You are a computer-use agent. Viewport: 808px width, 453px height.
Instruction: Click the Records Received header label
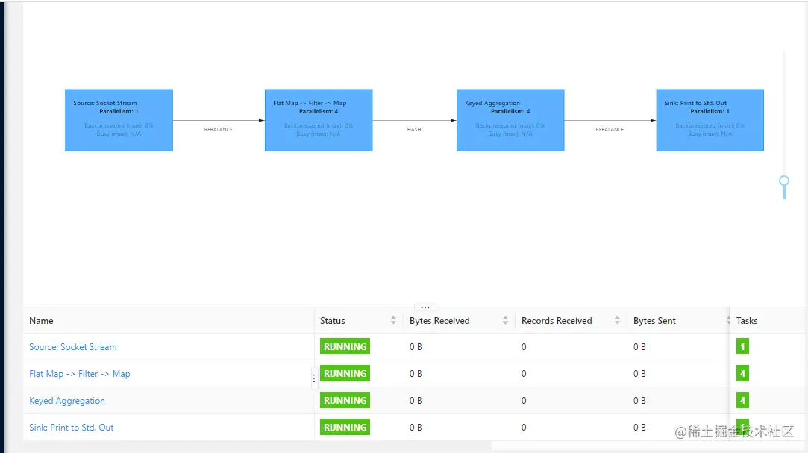(557, 321)
